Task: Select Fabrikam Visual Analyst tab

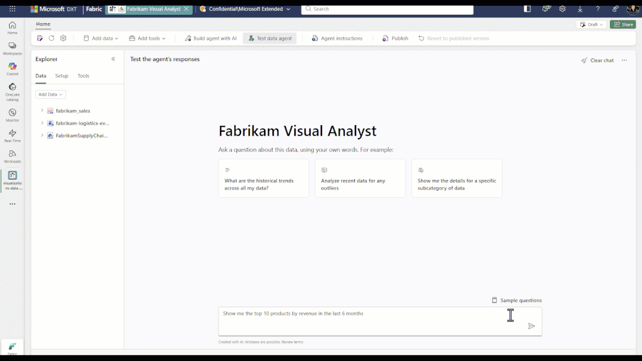Action: [x=149, y=8]
